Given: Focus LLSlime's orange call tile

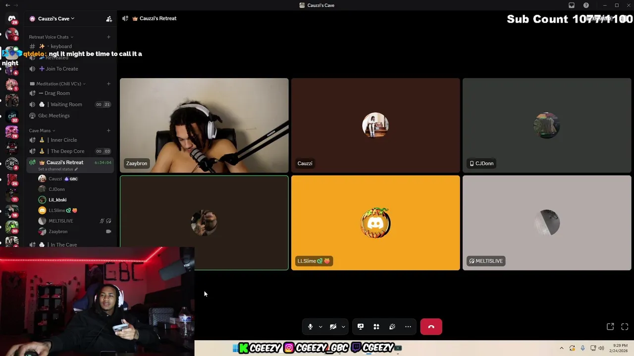Looking at the screenshot, I should click(x=375, y=223).
